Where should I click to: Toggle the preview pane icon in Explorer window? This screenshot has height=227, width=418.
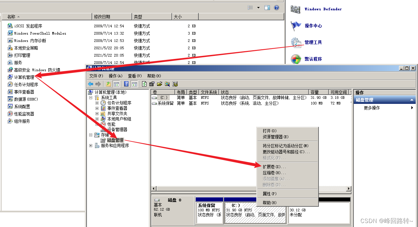pos(267,7)
